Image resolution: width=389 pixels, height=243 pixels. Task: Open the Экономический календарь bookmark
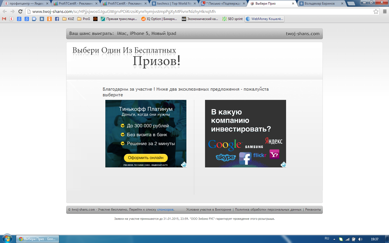tap(200, 19)
